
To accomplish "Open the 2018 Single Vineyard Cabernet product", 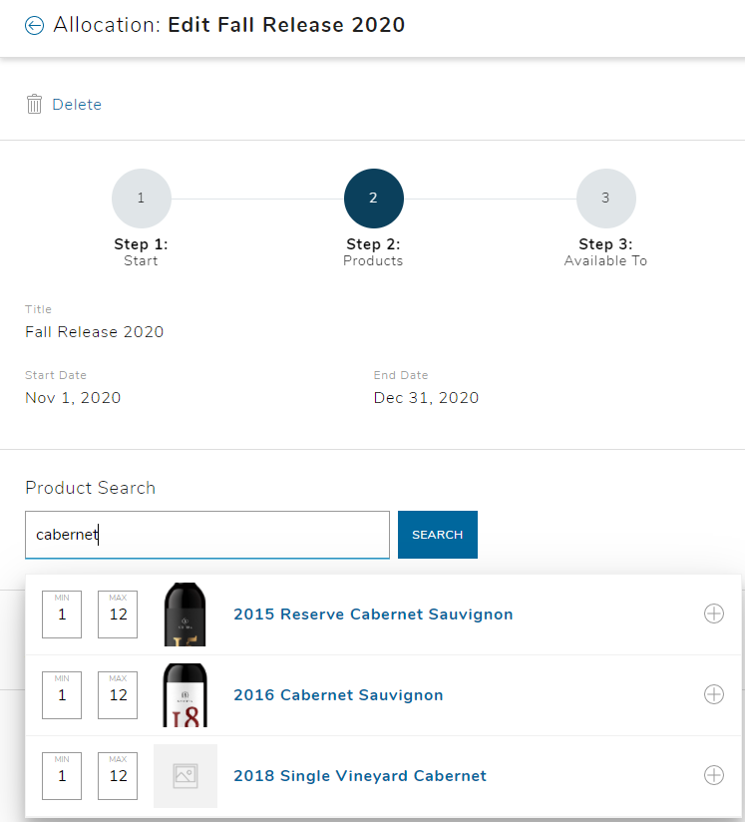I will [x=360, y=775].
